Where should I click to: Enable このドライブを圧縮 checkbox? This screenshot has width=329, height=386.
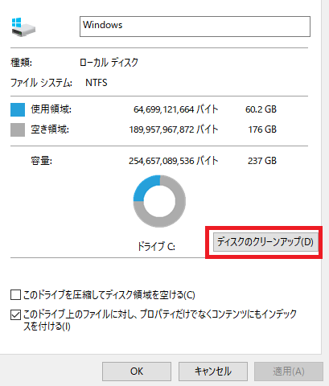[15, 294]
